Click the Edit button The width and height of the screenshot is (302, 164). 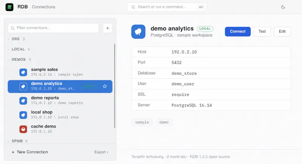pos(282,32)
